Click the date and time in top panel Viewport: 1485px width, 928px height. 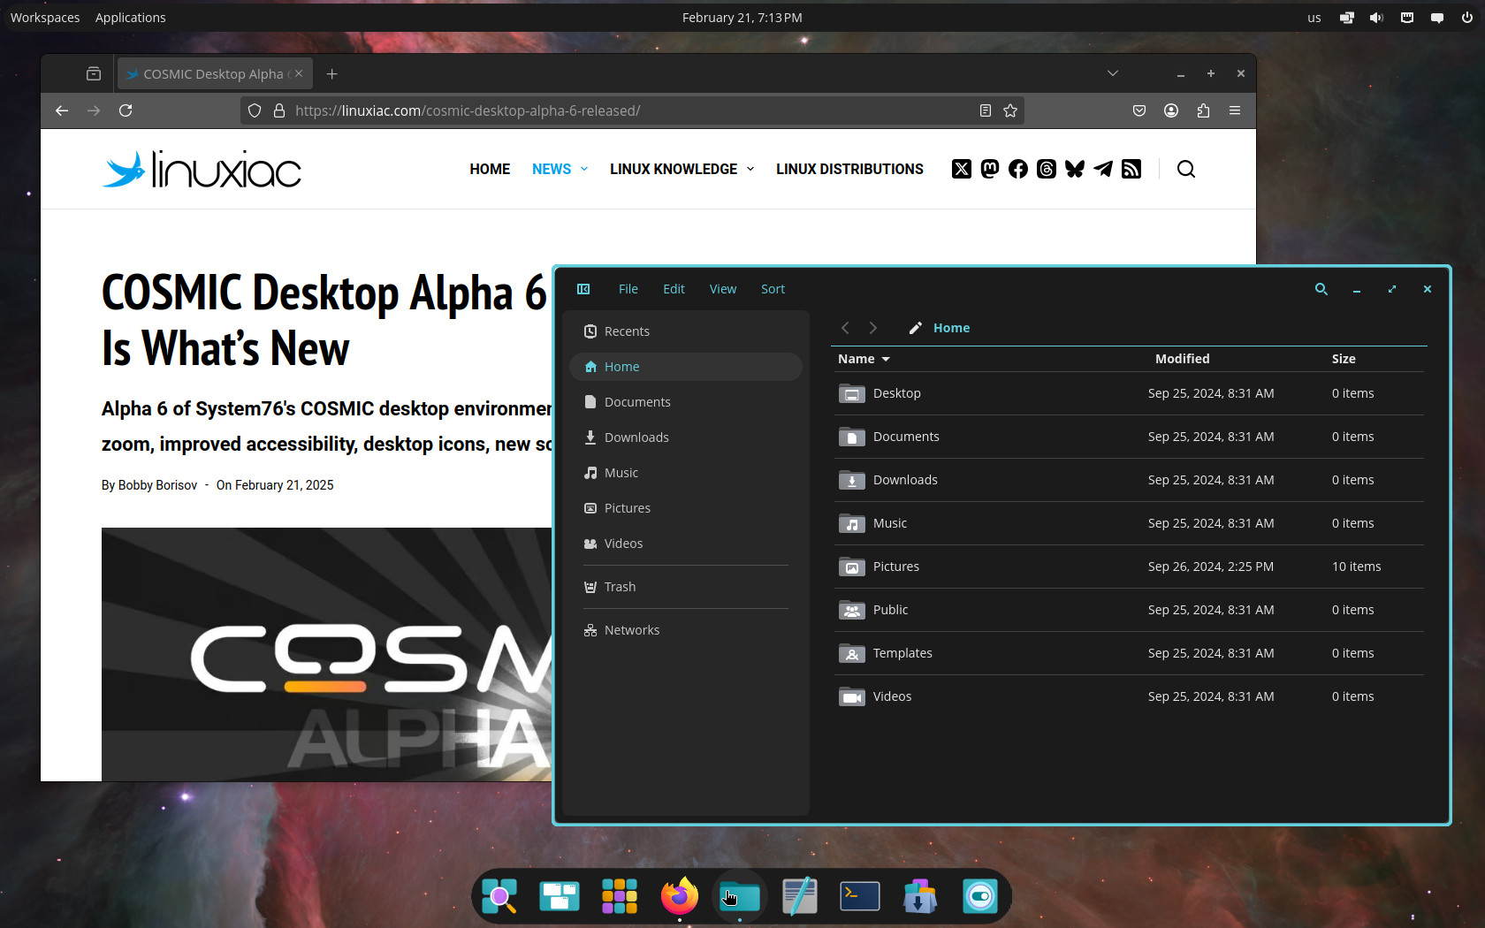742,18
